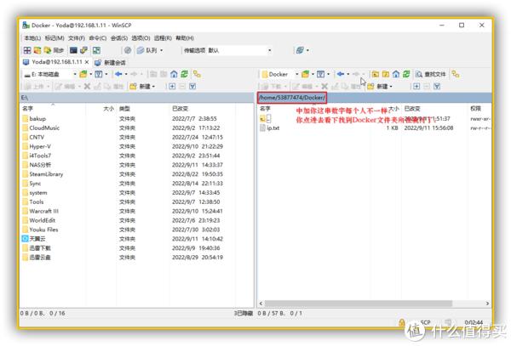Click the 查找文件 find files button
Viewport: 511px width, 346px height.
(x=430, y=74)
